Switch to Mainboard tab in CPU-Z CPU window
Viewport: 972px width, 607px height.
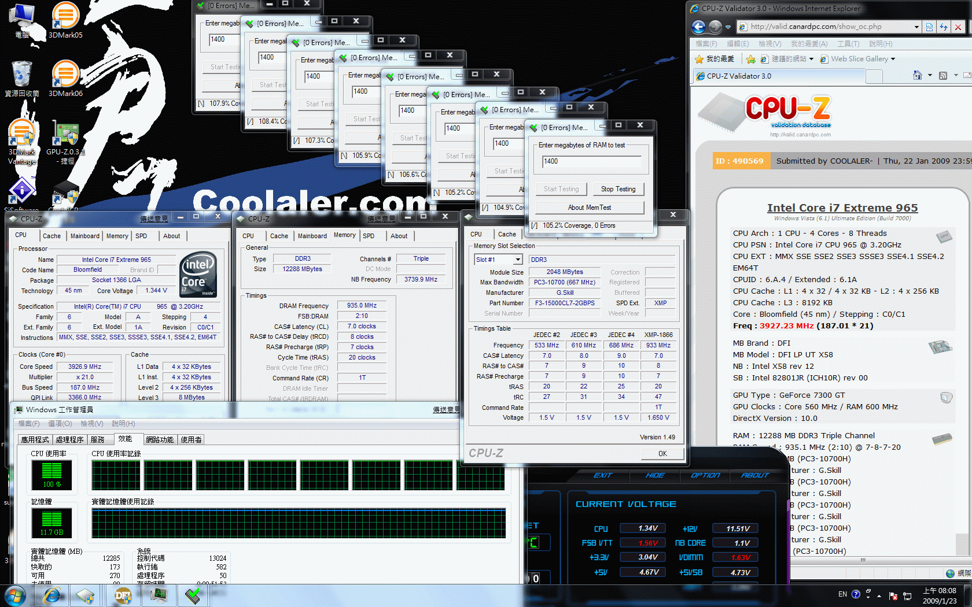[84, 236]
